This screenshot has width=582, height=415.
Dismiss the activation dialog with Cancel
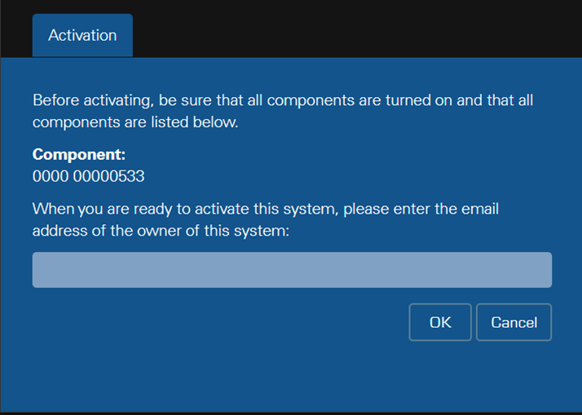coord(514,322)
